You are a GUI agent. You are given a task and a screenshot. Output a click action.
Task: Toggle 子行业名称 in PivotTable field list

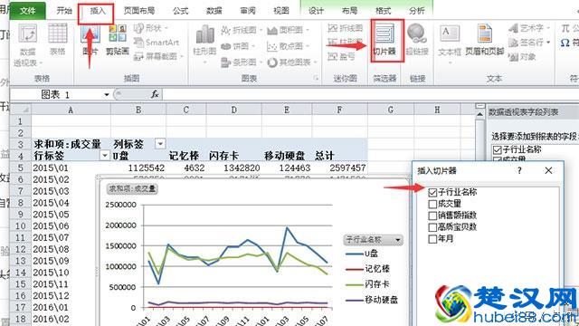coord(498,149)
